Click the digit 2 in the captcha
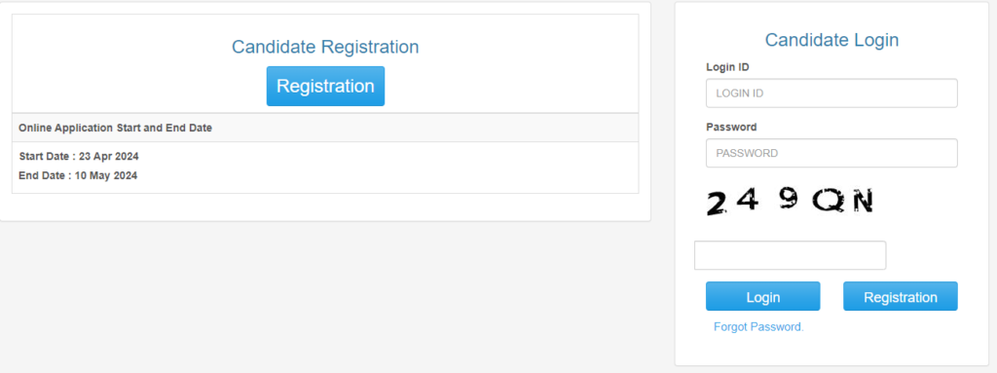Image resolution: width=997 pixels, height=373 pixels. coord(717,205)
